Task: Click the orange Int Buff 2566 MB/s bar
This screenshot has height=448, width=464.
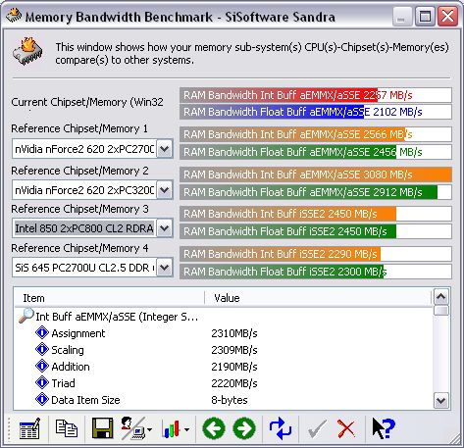Action: coord(316,134)
